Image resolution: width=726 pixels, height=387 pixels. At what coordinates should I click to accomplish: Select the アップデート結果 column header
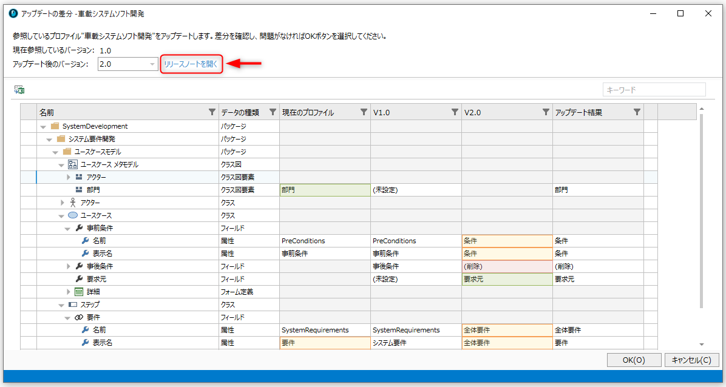tap(598, 112)
